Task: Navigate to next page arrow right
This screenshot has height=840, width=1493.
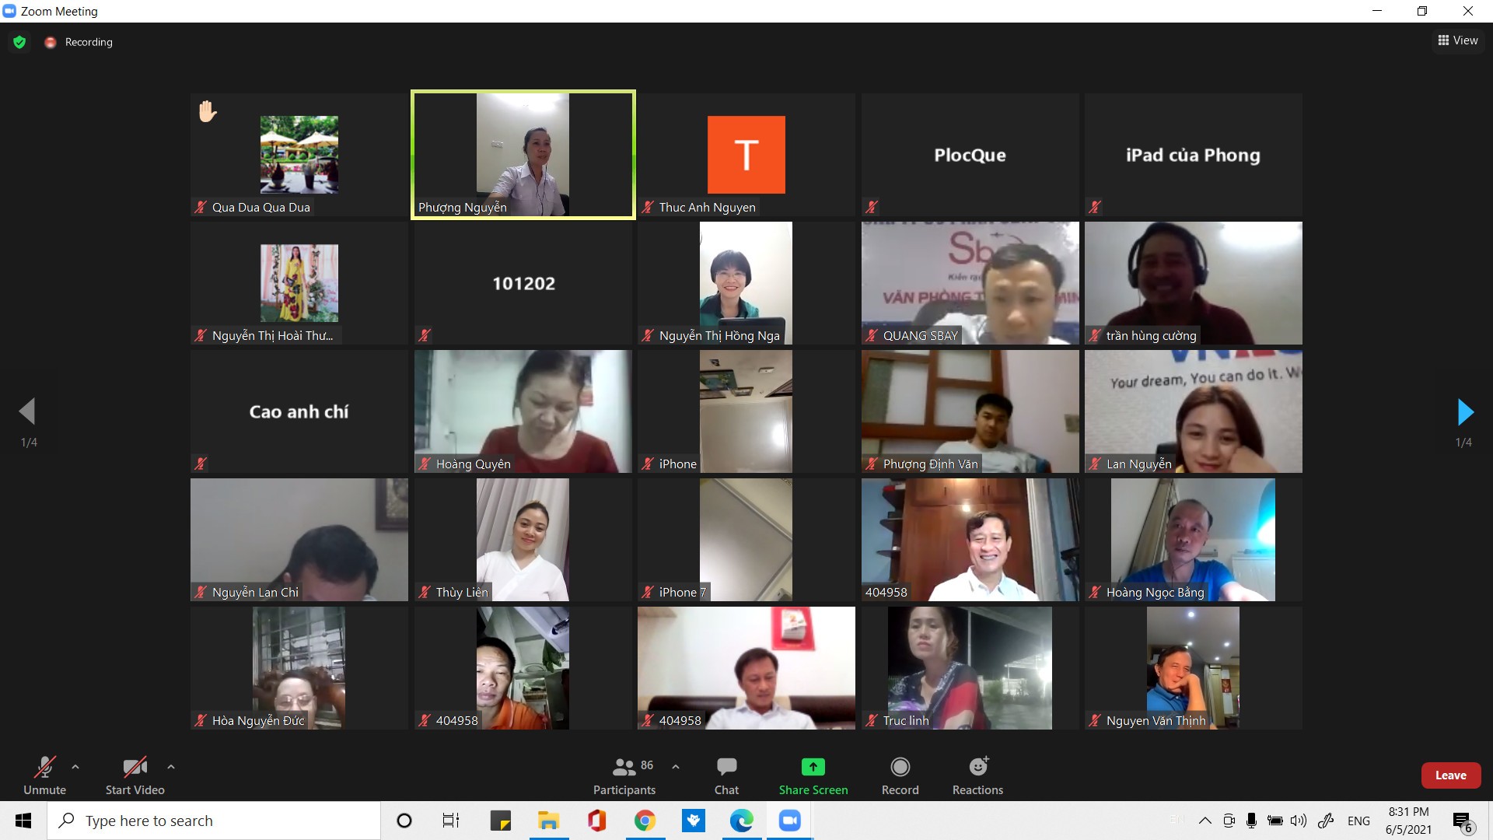Action: point(1468,410)
